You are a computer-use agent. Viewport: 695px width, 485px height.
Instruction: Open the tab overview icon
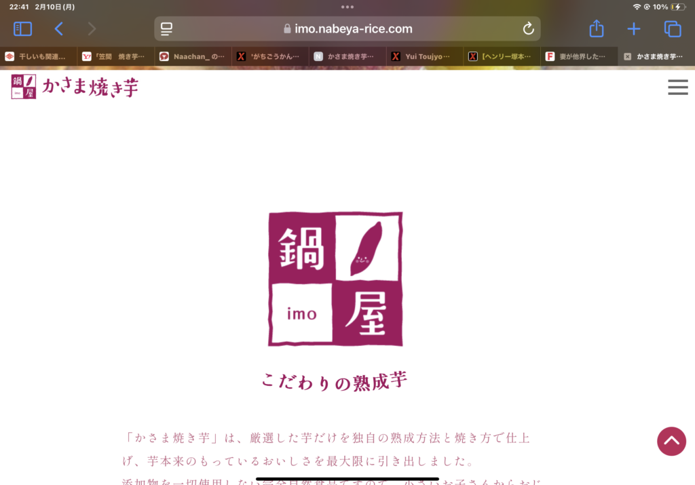[x=672, y=29]
